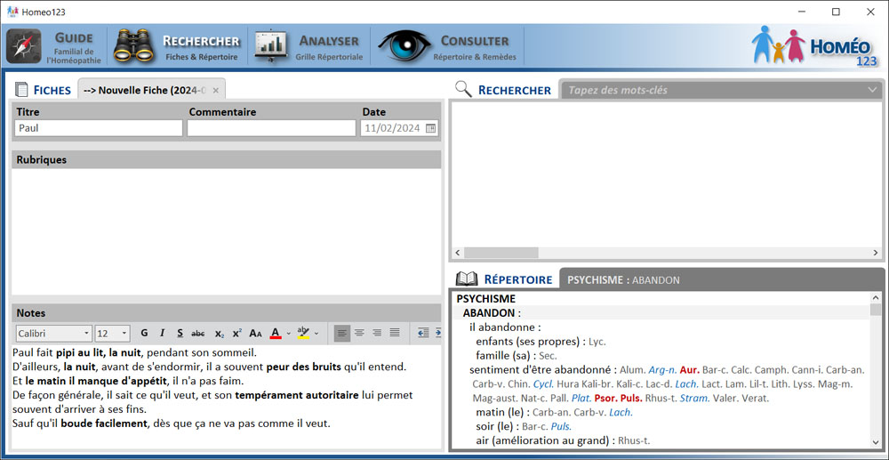Open the Guide Familial de l'Homéopathie compass icon
This screenshot has height=460, width=889.
click(x=24, y=46)
